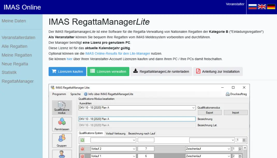Maximize the RegattaManager Lite window

point(233,88)
